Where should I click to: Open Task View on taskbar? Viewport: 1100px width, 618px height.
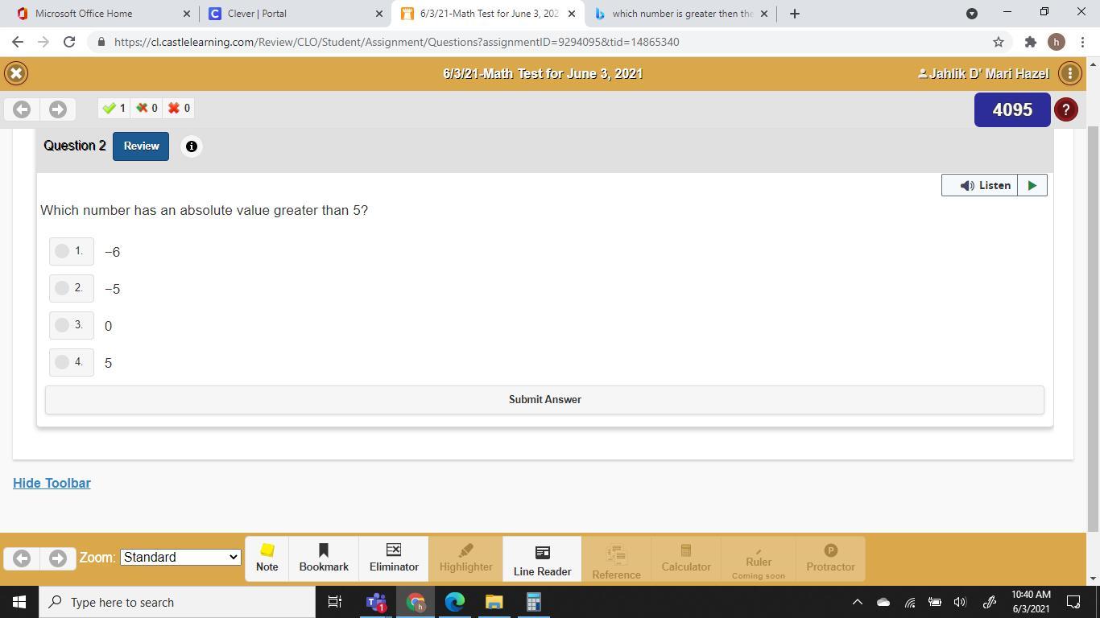pyautogui.click(x=335, y=602)
